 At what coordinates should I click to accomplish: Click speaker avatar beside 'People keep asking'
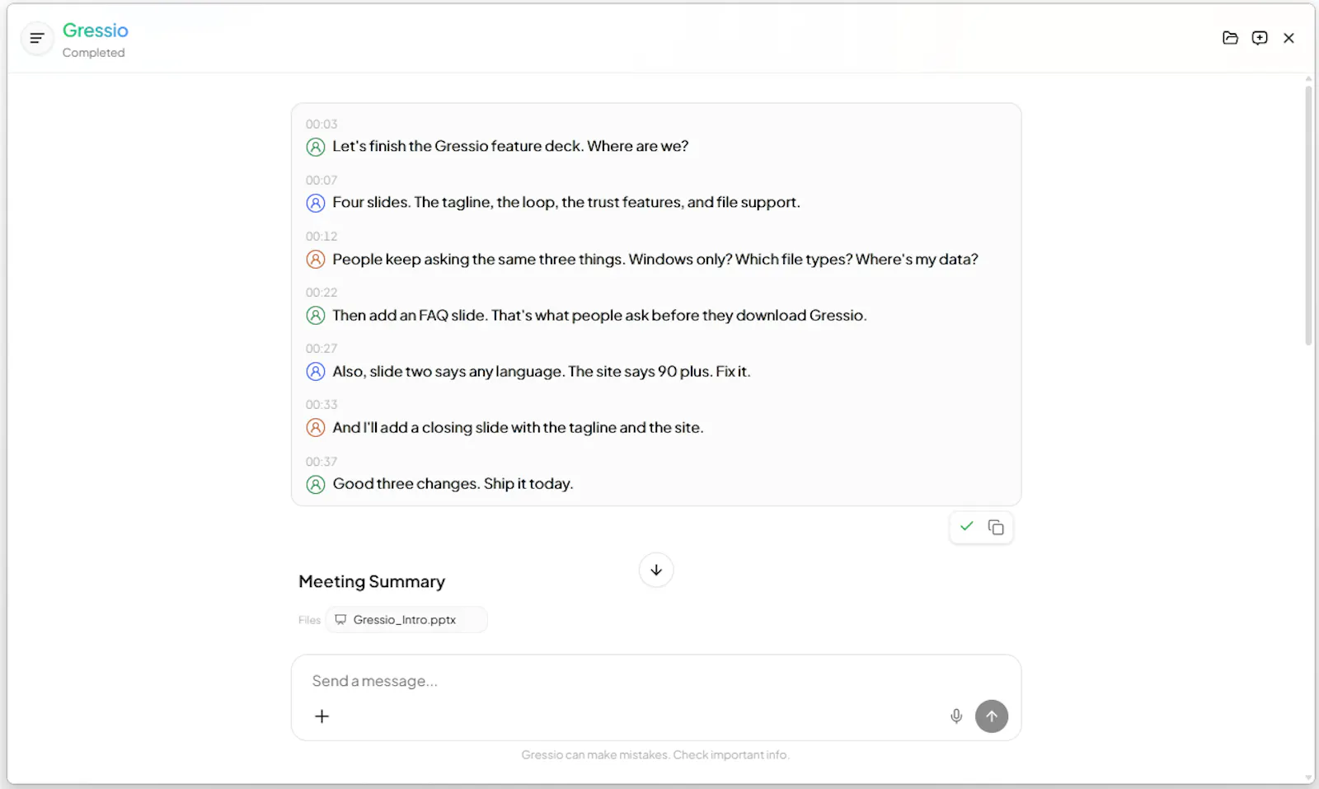(x=316, y=260)
